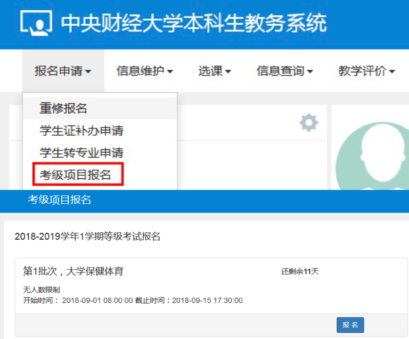Open 考级项目报名 from the dropdown list
Screen dimensions: 409x339
[x=75, y=175]
